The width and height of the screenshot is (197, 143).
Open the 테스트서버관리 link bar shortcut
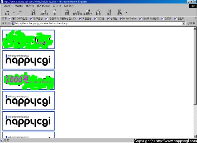click(x=149, y=18)
